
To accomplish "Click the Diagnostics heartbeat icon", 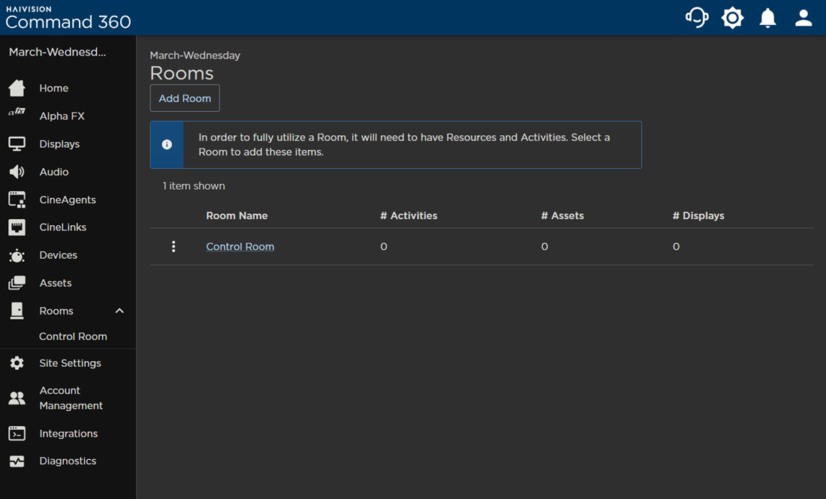I will 17,461.
